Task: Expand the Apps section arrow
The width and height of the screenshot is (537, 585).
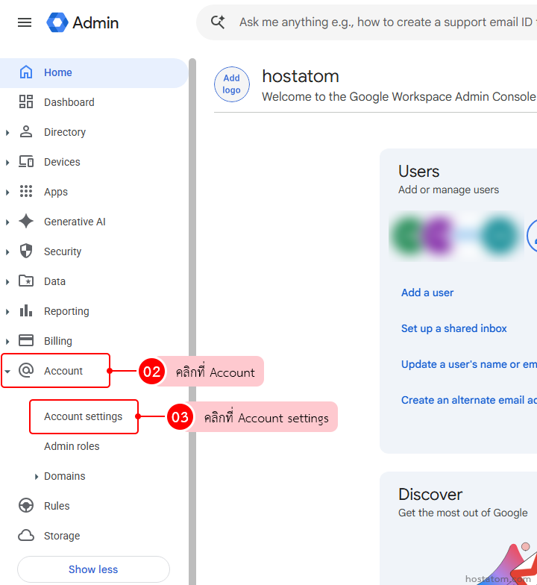Action: tap(7, 193)
